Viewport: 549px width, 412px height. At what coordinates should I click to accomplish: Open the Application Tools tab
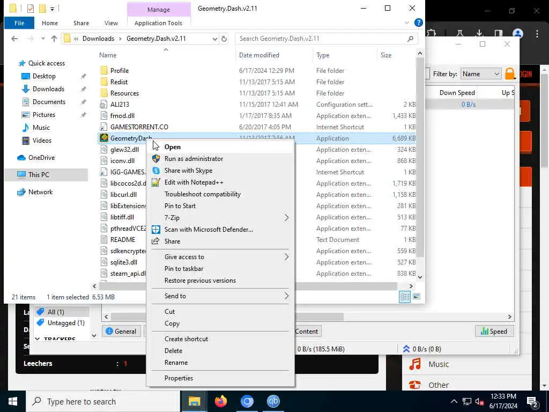tap(158, 23)
